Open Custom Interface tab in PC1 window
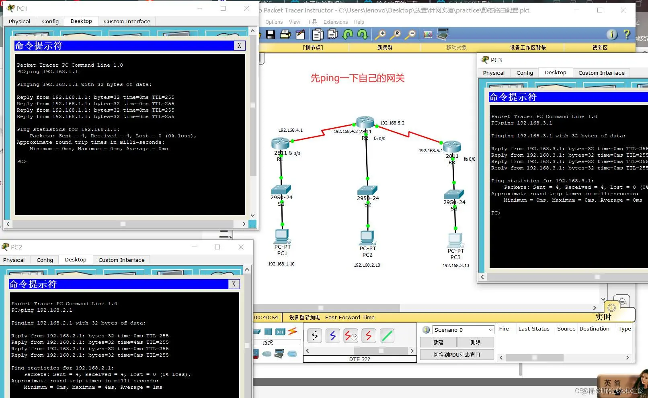 [x=127, y=21]
